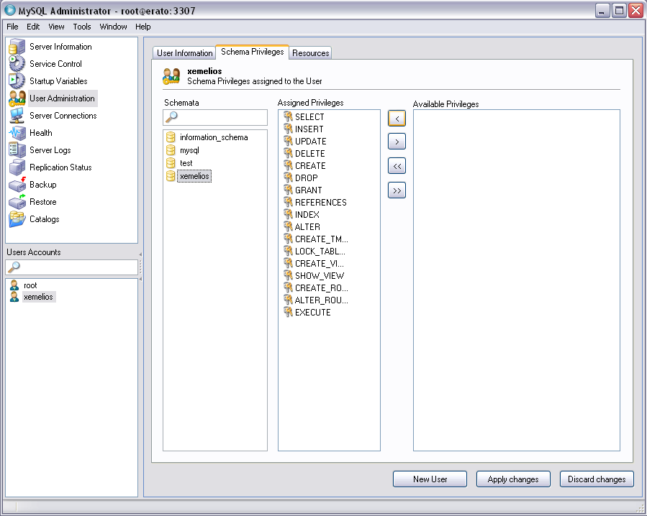Viewport: 647px width, 516px height.
Task: Select the SHOW_VIEW privilege
Action: [320, 276]
